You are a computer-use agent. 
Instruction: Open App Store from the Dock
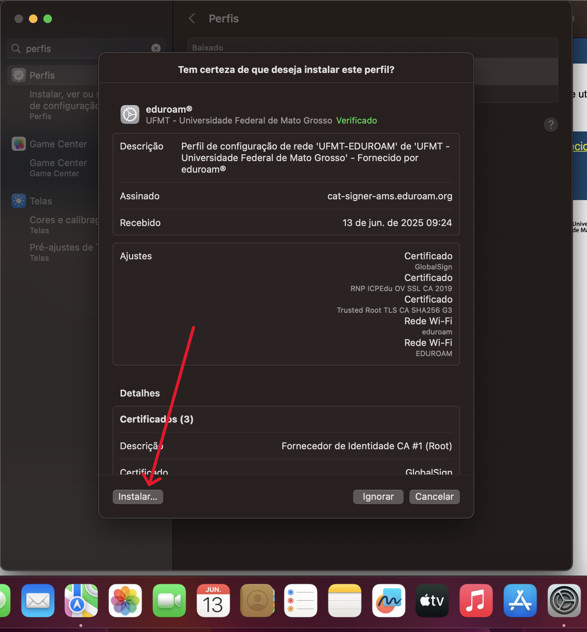520,601
